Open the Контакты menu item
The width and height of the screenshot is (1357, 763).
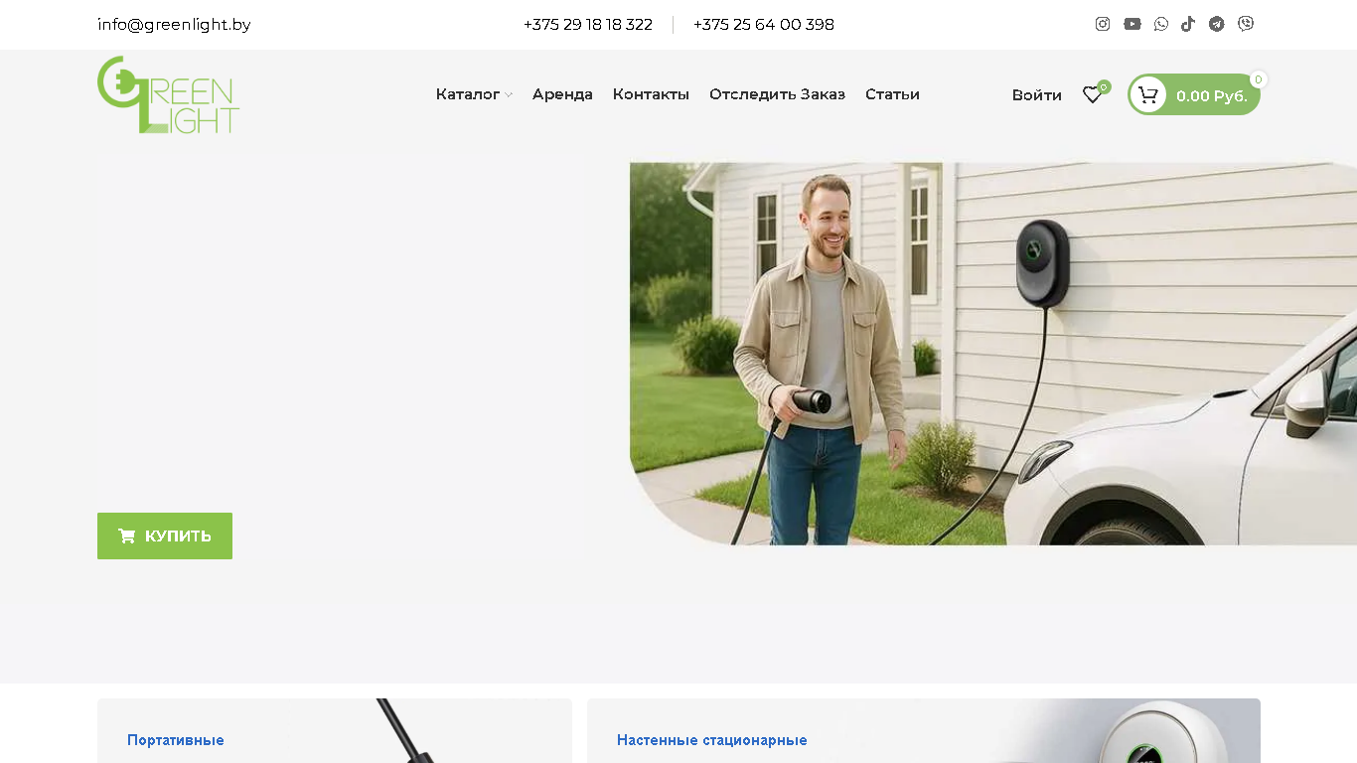click(x=651, y=94)
